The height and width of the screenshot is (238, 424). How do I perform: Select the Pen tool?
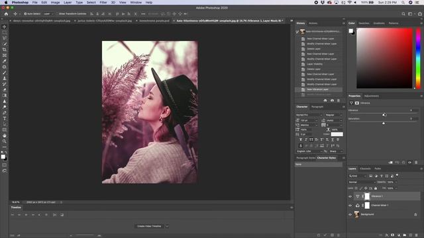click(5, 112)
